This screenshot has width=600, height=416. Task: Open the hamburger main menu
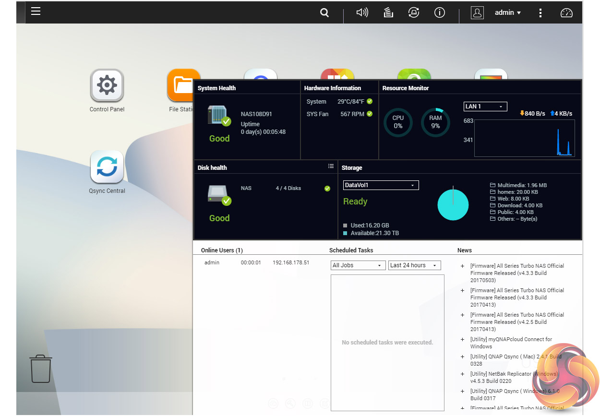(36, 11)
